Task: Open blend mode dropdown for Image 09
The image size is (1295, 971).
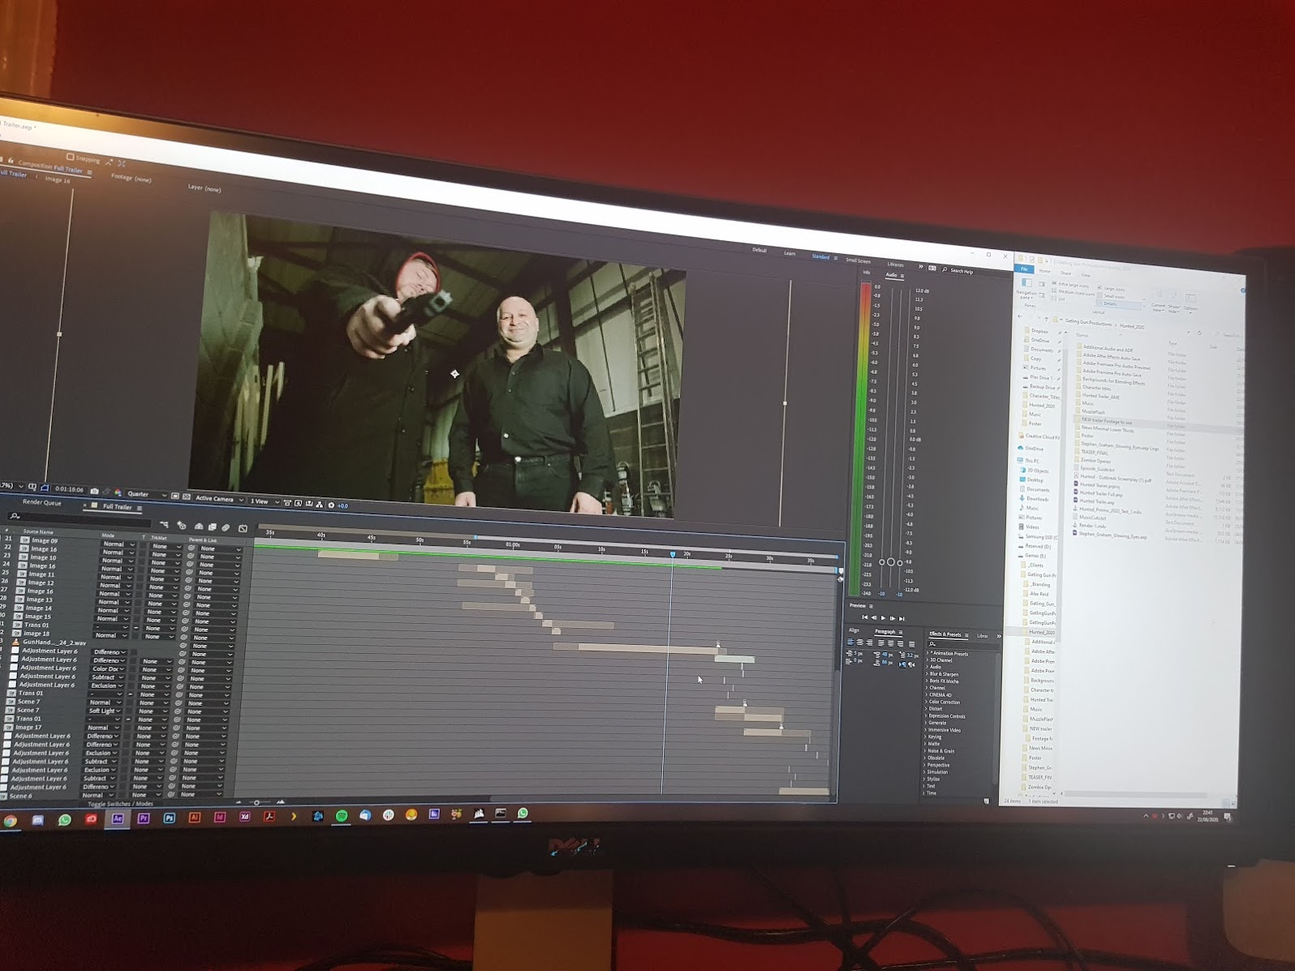Action: (x=118, y=544)
